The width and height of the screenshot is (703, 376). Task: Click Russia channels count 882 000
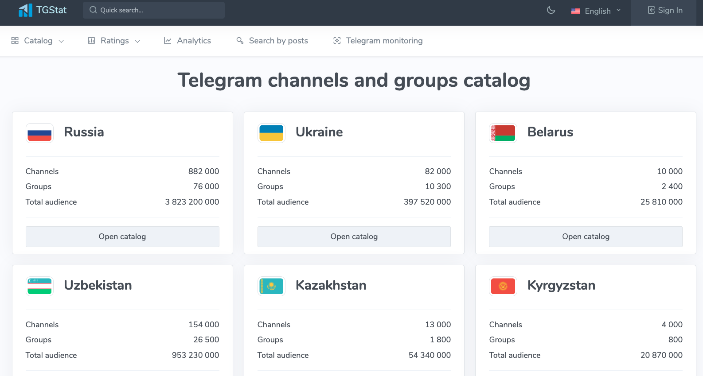coord(203,171)
